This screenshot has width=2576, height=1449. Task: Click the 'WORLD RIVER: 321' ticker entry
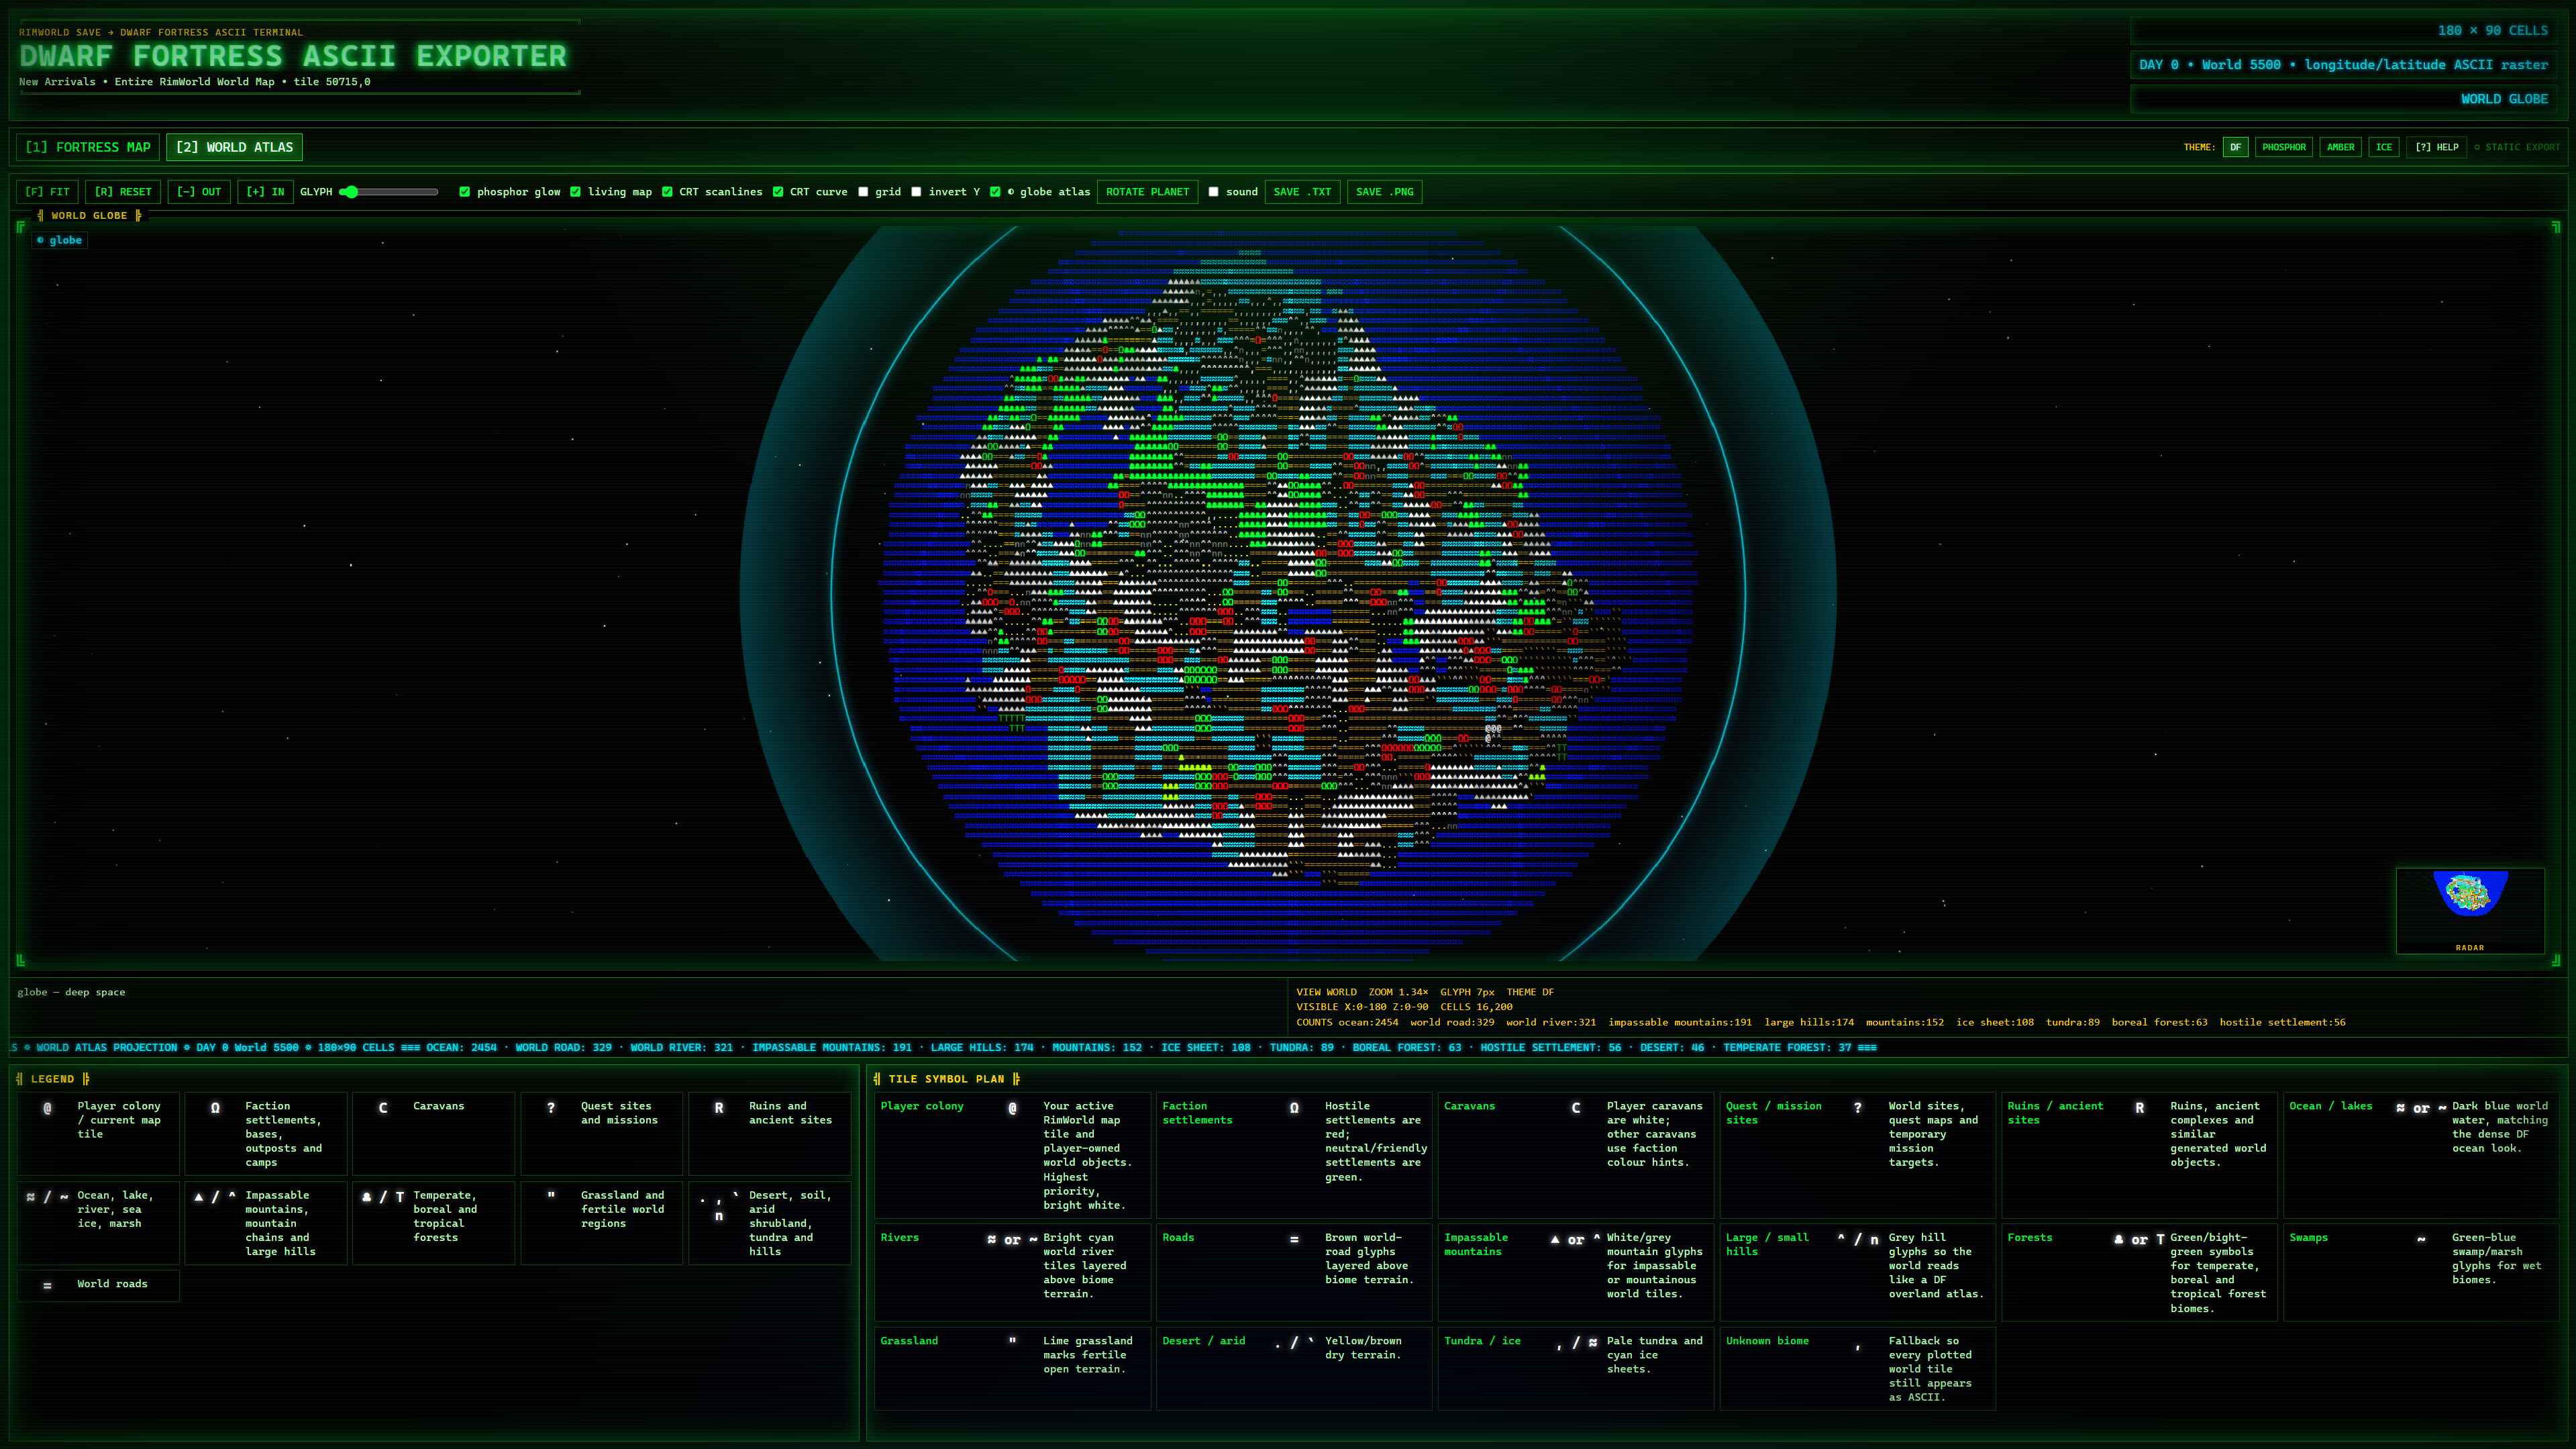click(x=681, y=1048)
